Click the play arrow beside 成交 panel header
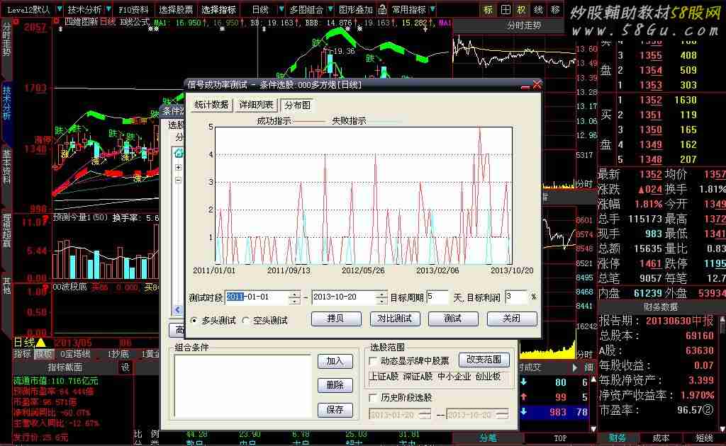This screenshot has width=726, height=446. point(575,367)
